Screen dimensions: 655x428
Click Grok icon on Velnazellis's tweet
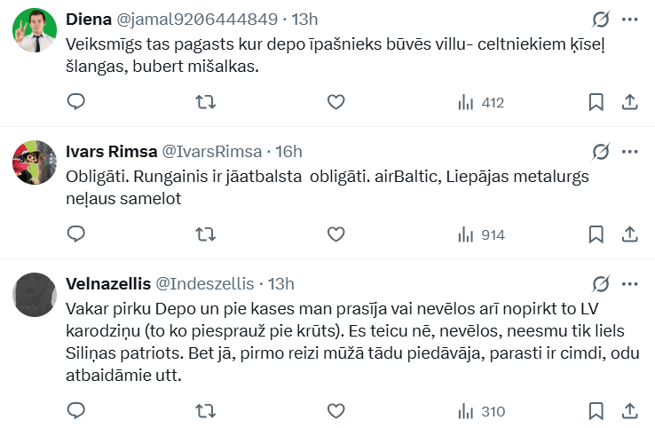[600, 284]
